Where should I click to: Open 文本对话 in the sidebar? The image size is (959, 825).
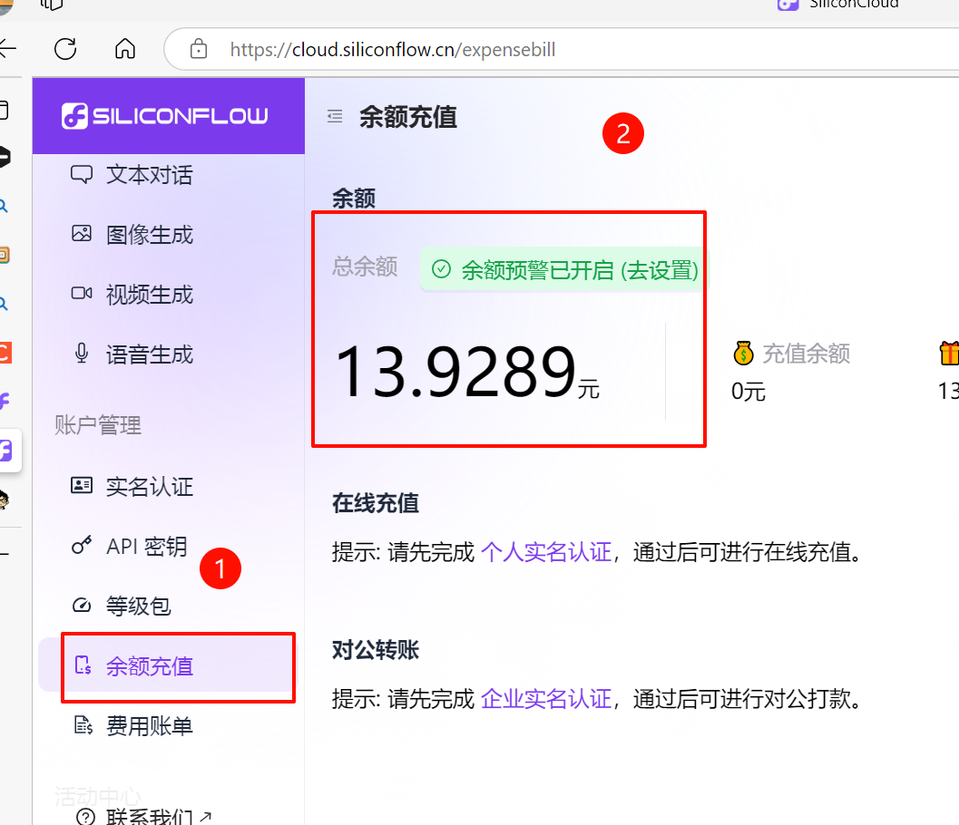pyautogui.click(x=149, y=175)
